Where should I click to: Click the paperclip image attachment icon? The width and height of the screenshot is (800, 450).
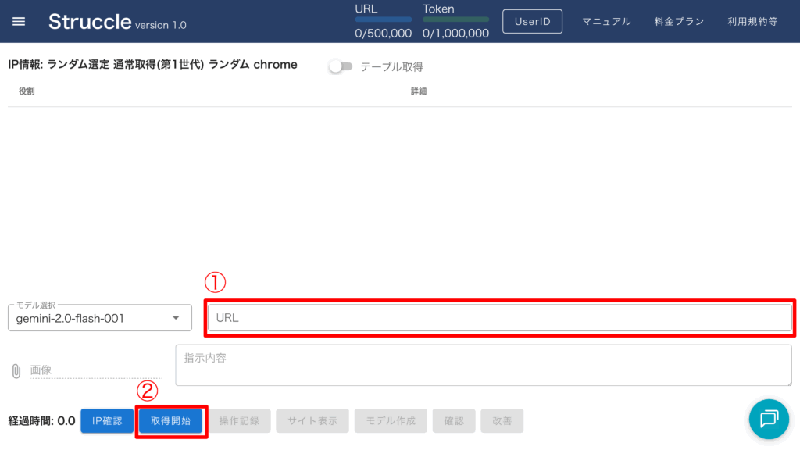click(x=16, y=370)
